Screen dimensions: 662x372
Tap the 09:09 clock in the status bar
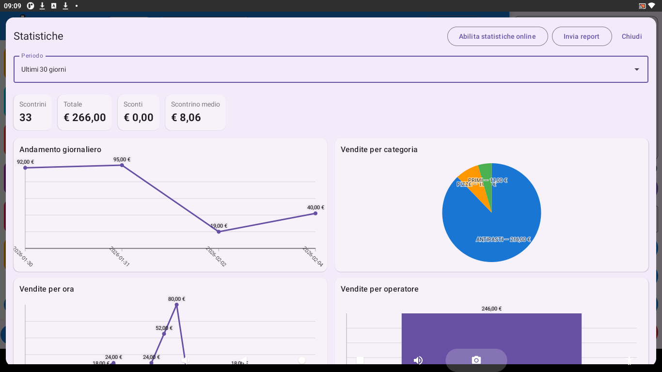tap(13, 6)
